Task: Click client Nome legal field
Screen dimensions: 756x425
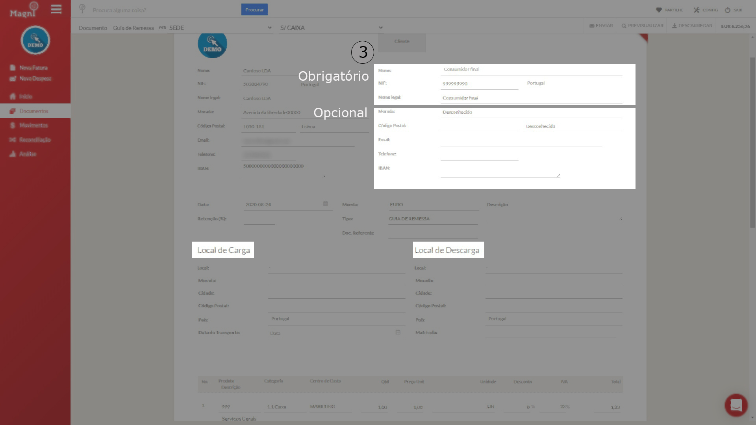Action: click(531, 98)
